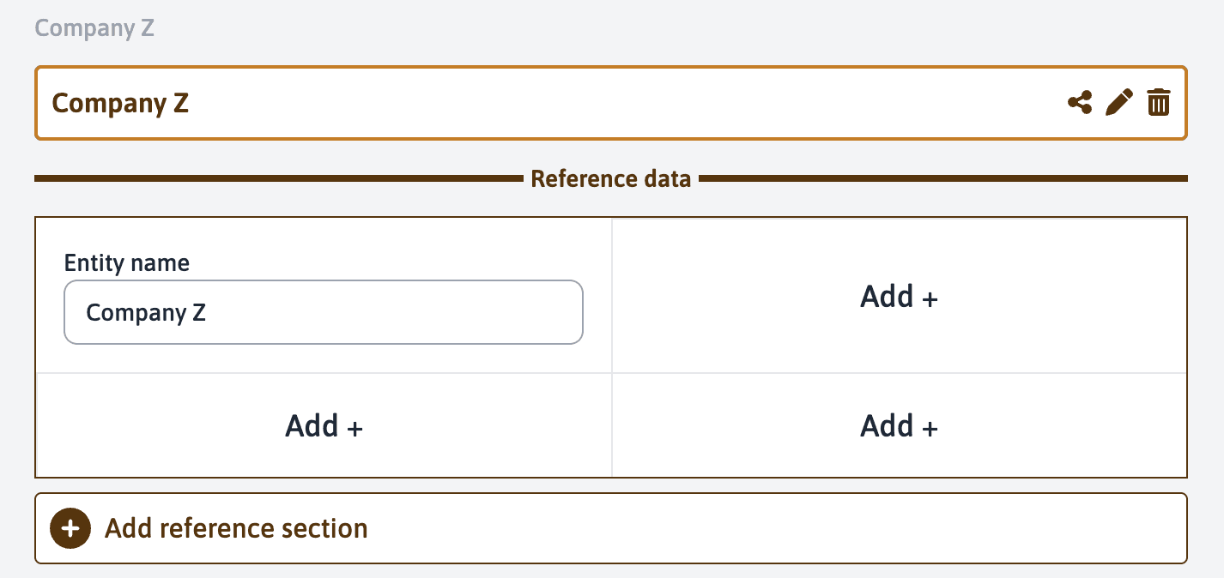Image resolution: width=1224 pixels, height=578 pixels.
Task: Click the empty middle of the Company Z card
Action: coord(601,103)
